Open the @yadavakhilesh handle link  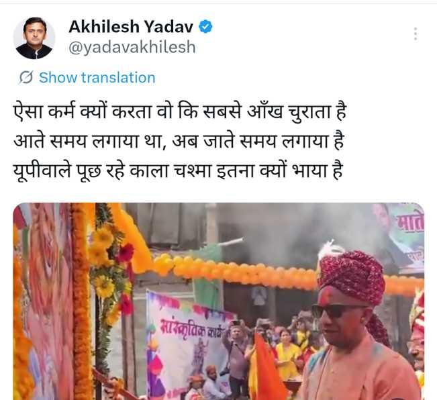[x=132, y=47]
